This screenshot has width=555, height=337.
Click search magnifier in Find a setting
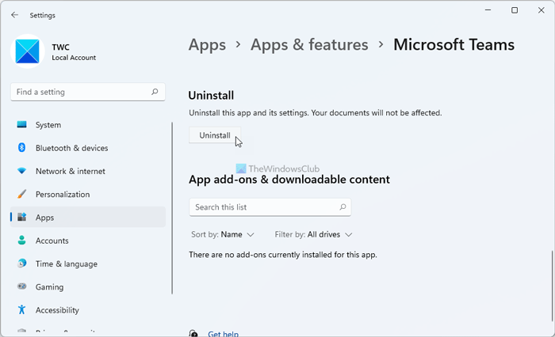pyautogui.click(x=155, y=92)
